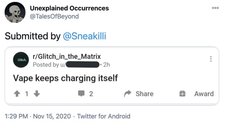The height and width of the screenshot is (125, 225).
Task: Click the Share arrow icon
Action: (x=128, y=94)
